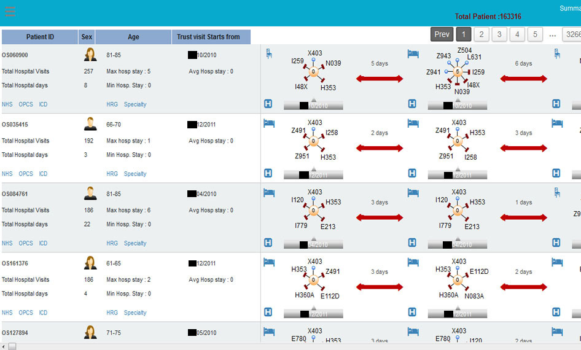Open OPCS link for patient OS084761
Viewport: 581px width, 350px height.
tap(26, 243)
